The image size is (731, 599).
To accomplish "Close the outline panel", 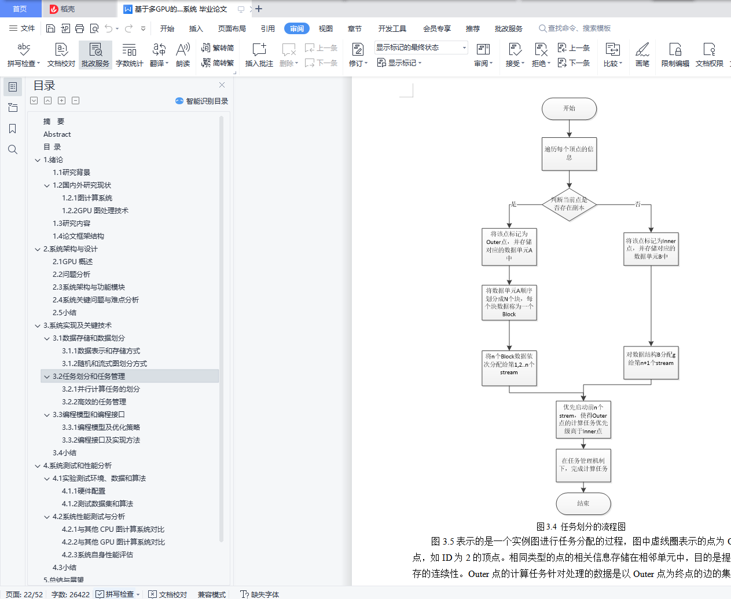I will coord(222,85).
